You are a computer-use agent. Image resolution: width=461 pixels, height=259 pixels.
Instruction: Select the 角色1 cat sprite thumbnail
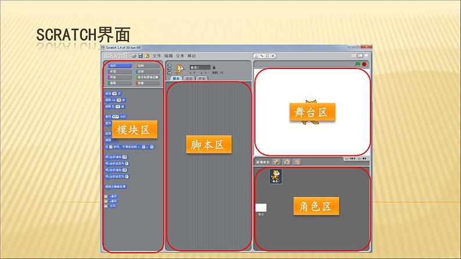point(276,176)
